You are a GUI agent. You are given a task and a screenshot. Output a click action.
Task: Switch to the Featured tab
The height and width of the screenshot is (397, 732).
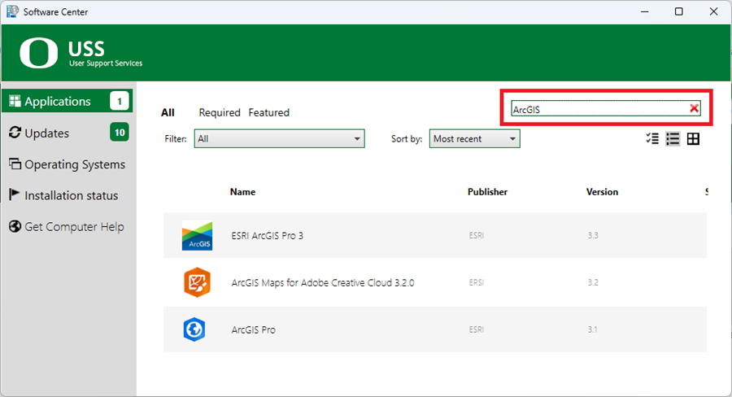[x=269, y=112]
